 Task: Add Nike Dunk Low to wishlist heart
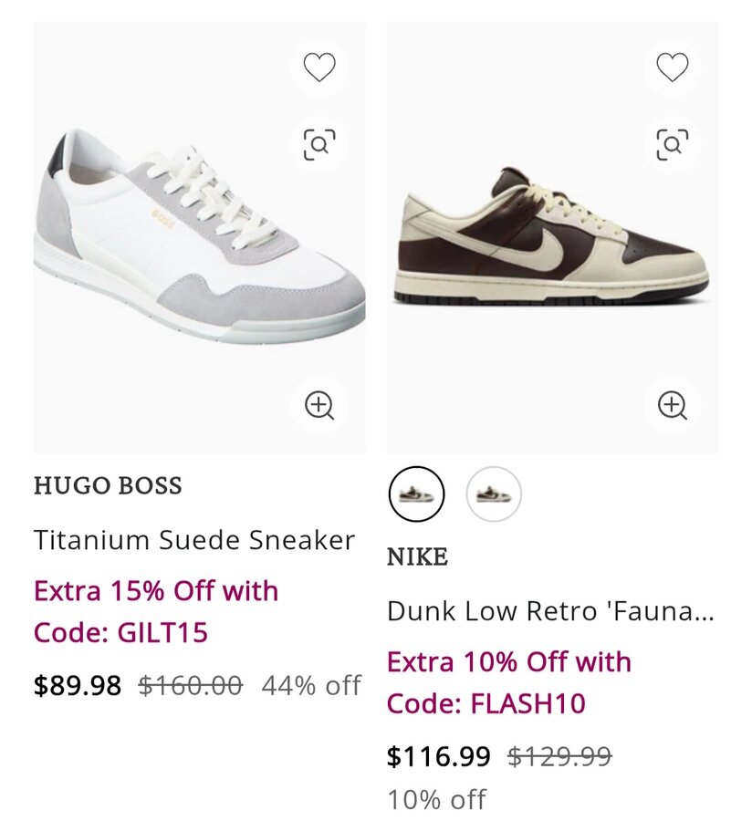coord(673,68)
